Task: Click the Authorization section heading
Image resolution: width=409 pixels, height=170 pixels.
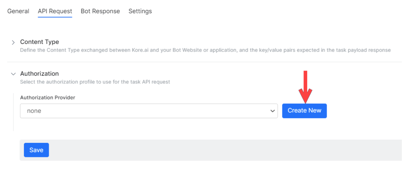Action: [x=39, y=74]
